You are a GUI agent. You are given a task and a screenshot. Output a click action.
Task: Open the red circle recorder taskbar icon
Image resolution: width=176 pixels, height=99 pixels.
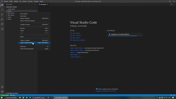coord(52,98)
